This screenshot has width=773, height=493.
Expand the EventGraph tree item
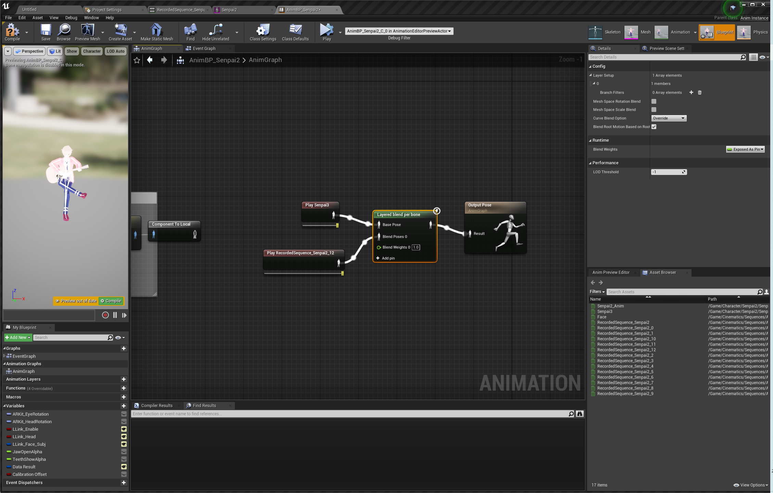pyautogui.click(x=4, y=356)
